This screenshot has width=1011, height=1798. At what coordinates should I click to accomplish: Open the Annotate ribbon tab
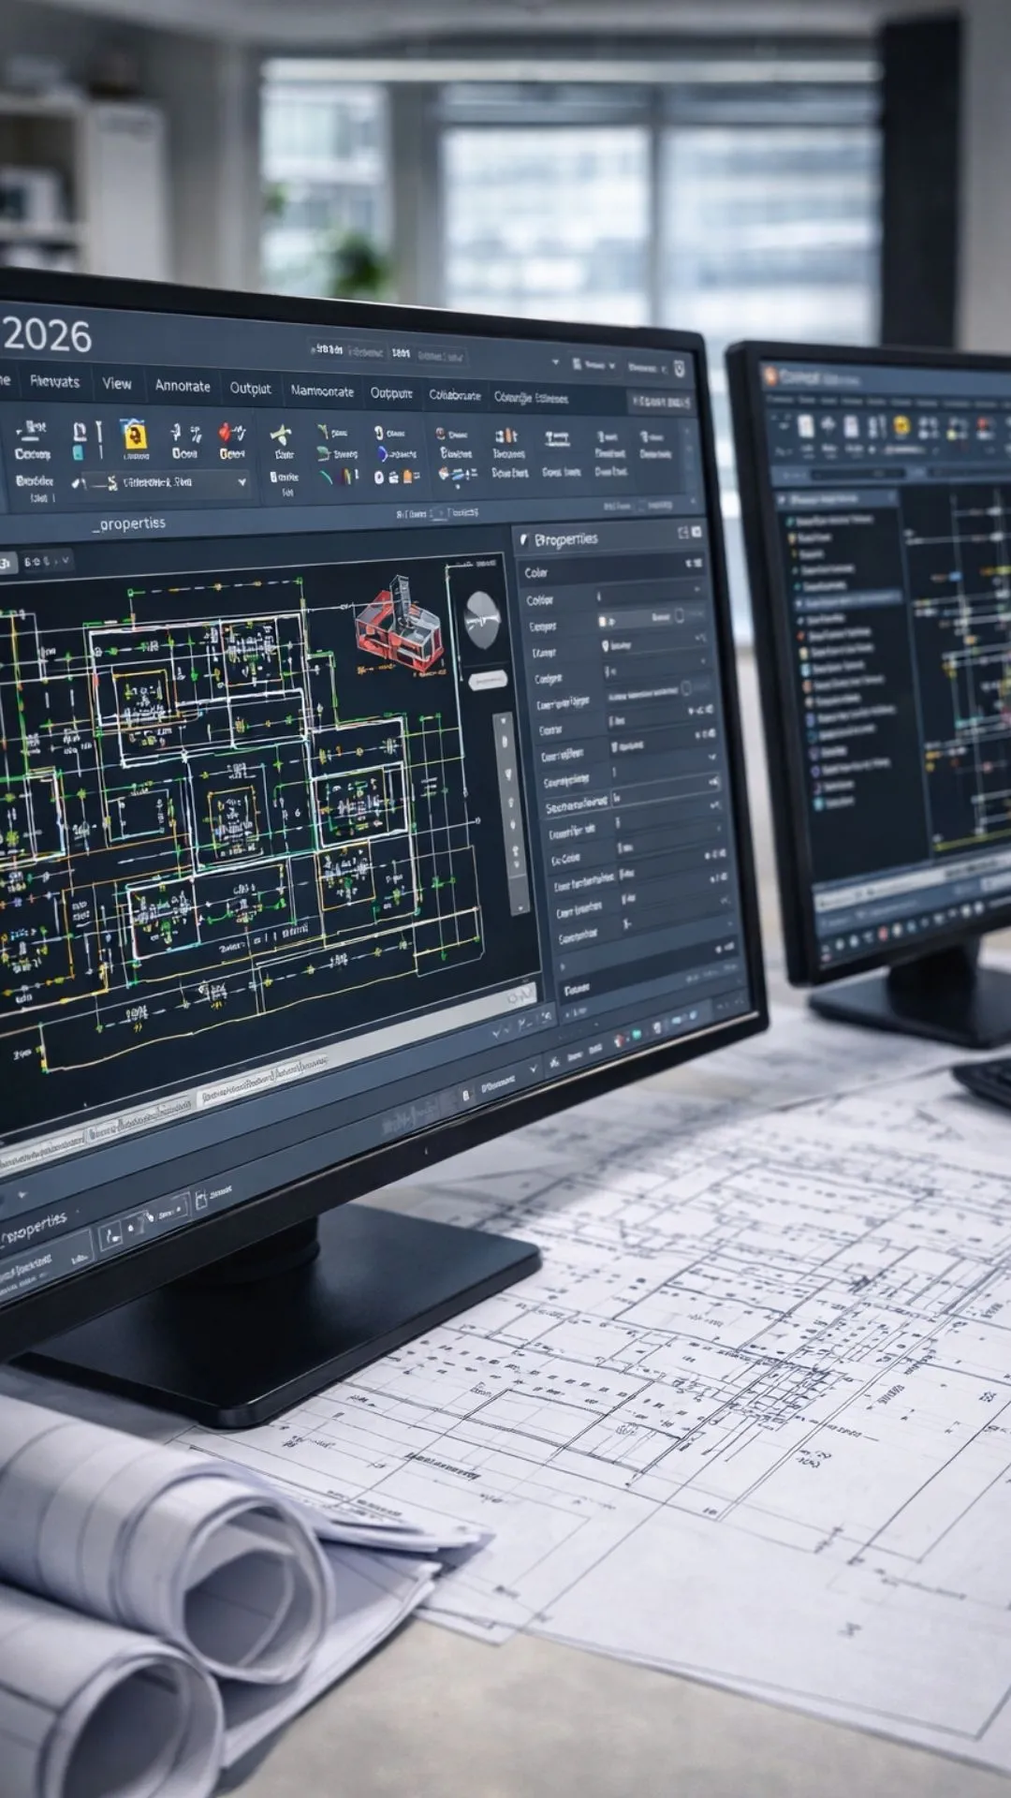click(183, 385)
